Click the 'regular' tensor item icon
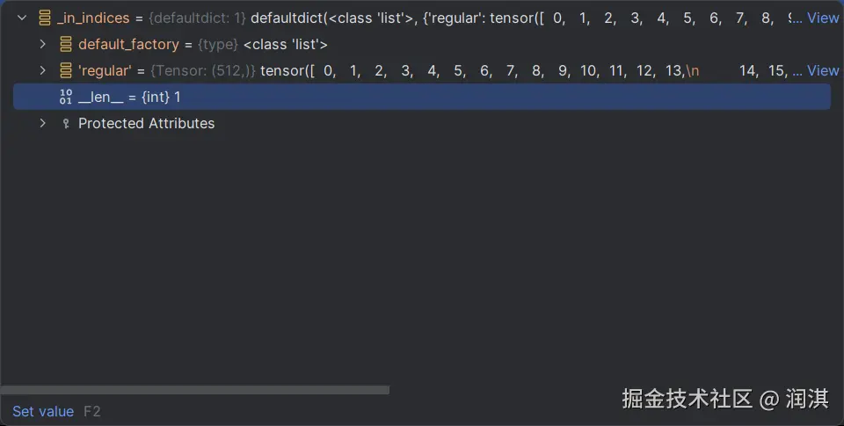844x426 pixels. (66, 70)
